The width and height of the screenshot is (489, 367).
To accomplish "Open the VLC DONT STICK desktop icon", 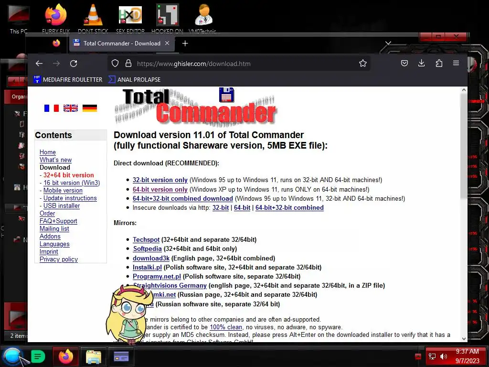I will click(x=93, y=18).
